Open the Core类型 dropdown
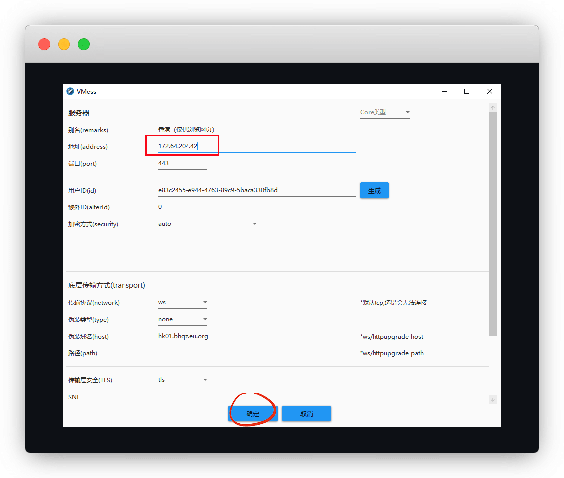Viewport: 564px width, 478px height. tap(384, 112)
